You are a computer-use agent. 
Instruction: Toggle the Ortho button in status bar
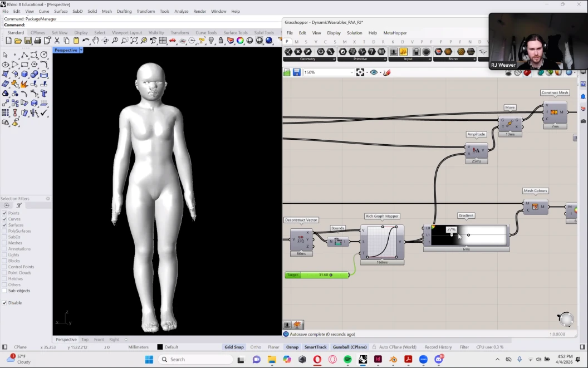(x=256, y=347)
